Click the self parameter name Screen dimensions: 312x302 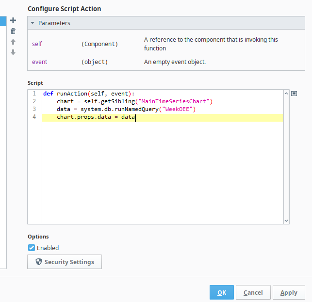(x=37, y=44)
